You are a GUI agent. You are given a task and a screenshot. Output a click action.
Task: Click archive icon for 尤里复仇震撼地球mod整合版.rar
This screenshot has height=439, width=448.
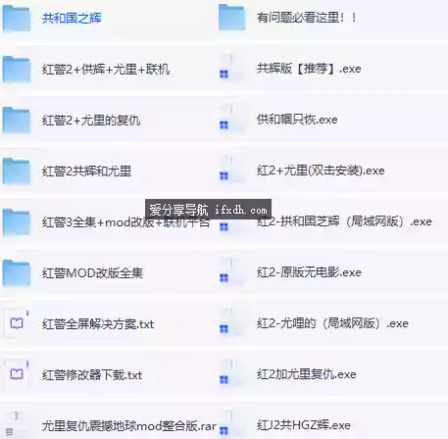coord(17,424)
